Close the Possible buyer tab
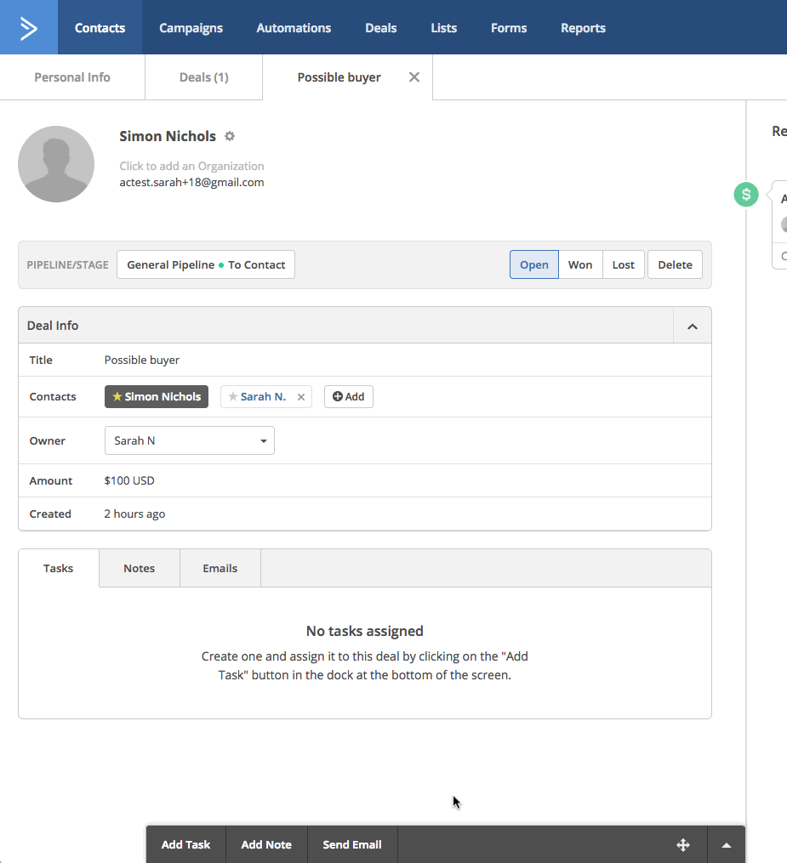 click(x=414, y=77)
